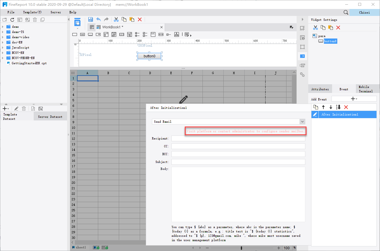
Task: Move the event up with the up arrow
Action: tap(323, 107)
